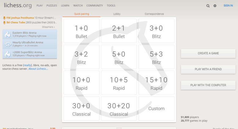The image size is (238, 129).
Task: Click the 51,809 players count
Action: click(x=190, y=117)
